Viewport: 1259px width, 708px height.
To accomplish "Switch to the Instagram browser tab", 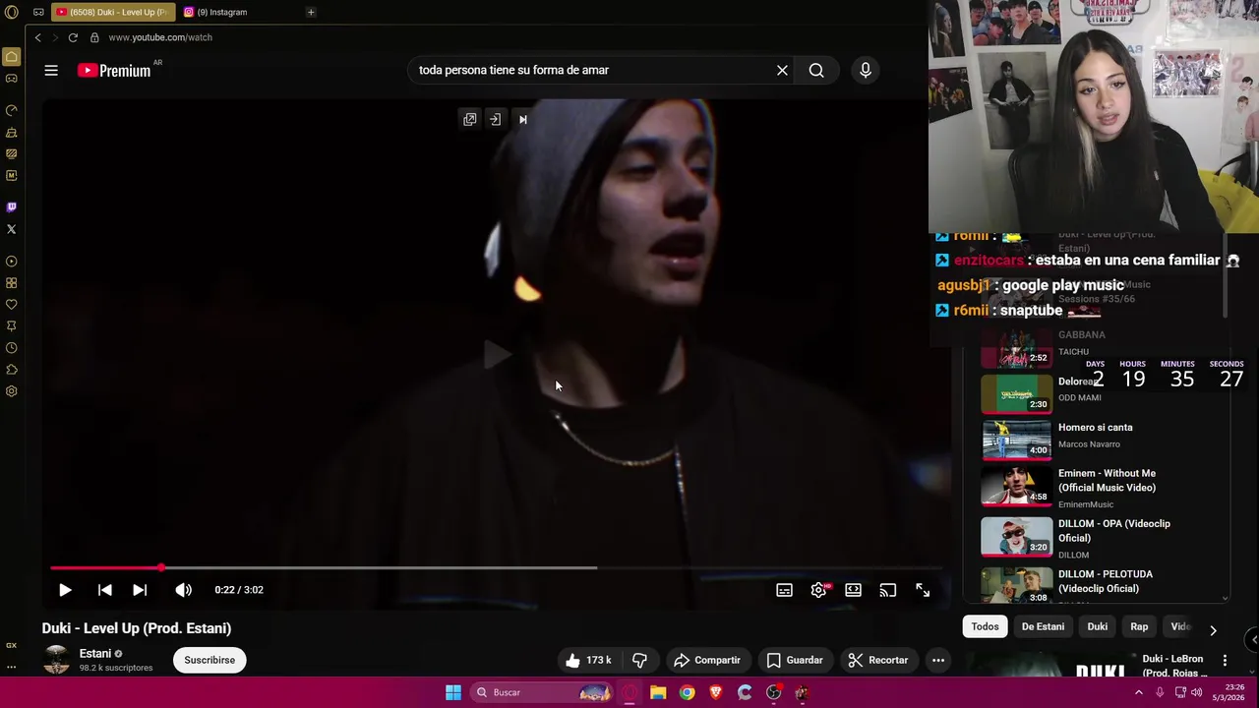I will pyautogui.click(x=221, y=12).
